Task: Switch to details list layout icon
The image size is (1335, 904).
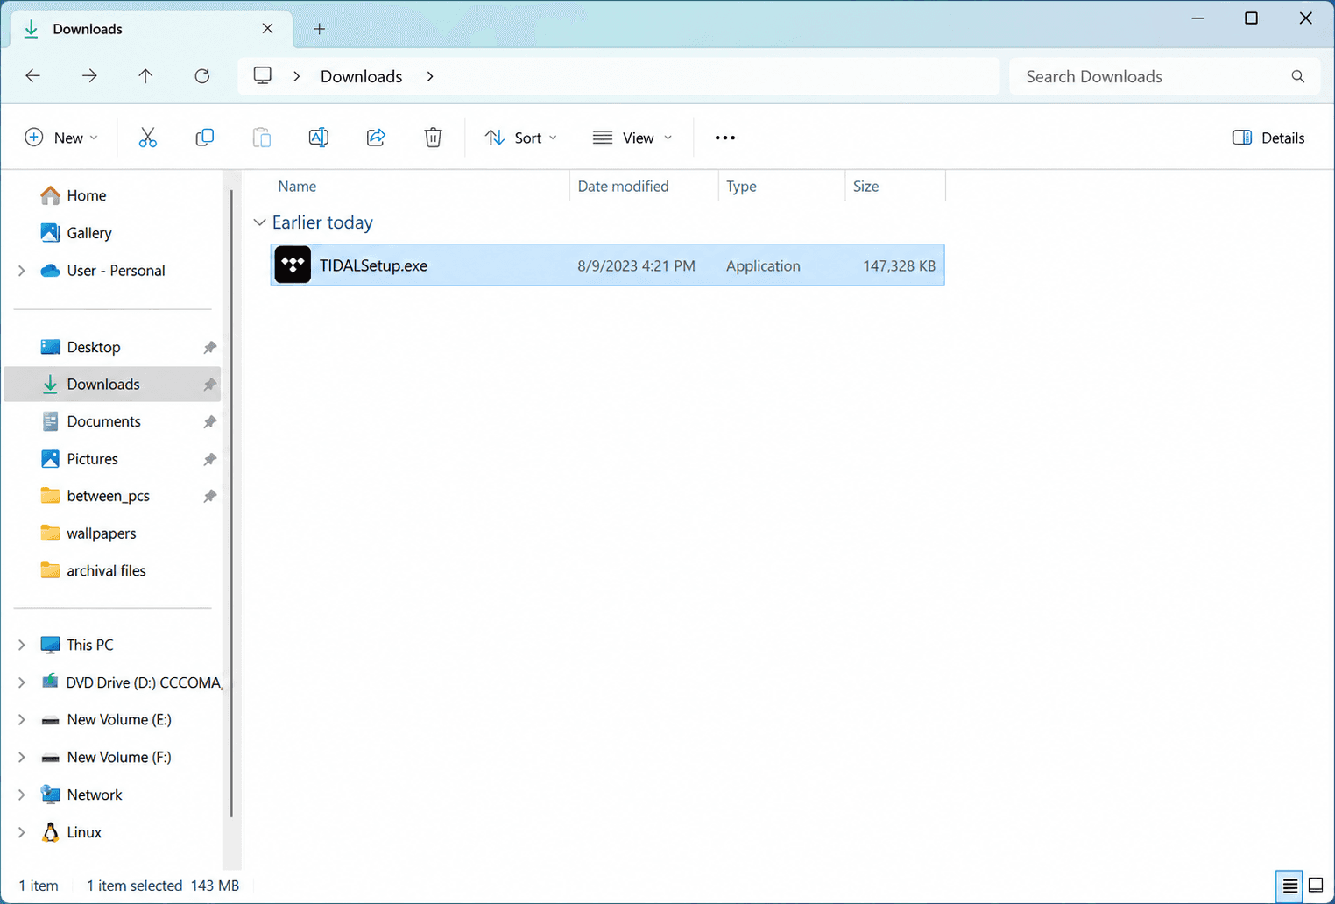Action: (1289, 886)
